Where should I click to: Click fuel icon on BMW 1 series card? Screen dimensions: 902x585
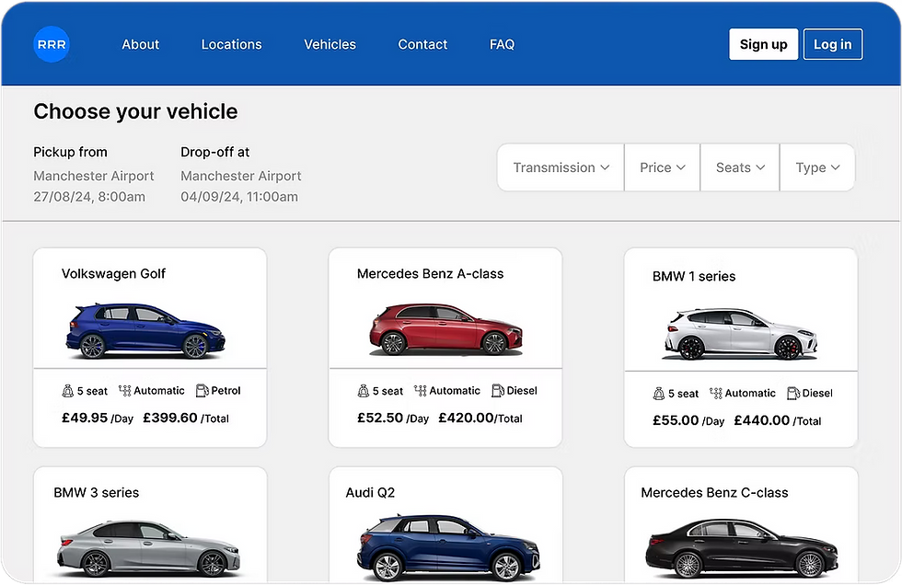[793, 393]
